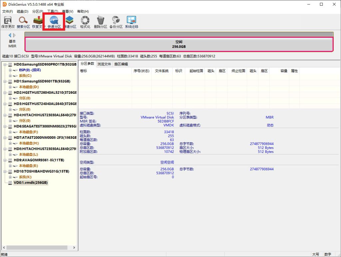Open the 文件(F) menu
341x257 pixels.
tap(7, 11)
